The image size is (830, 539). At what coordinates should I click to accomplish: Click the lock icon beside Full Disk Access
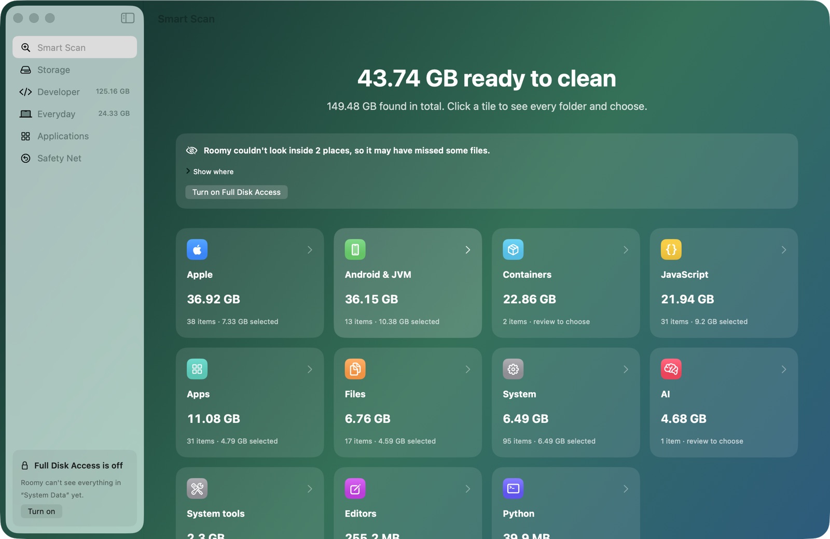[25, 465]
